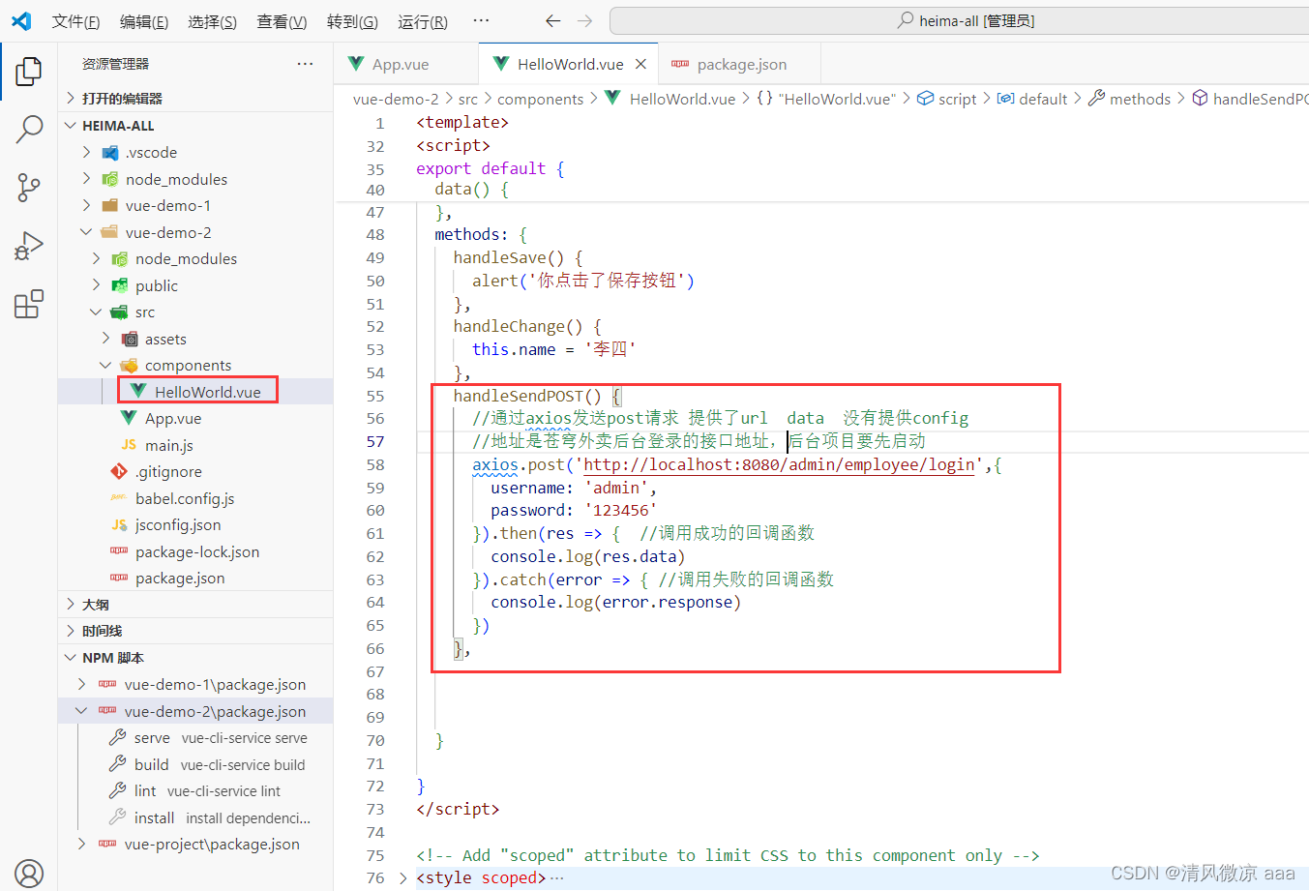Open the Extensions view

click(x=29, y=304)
